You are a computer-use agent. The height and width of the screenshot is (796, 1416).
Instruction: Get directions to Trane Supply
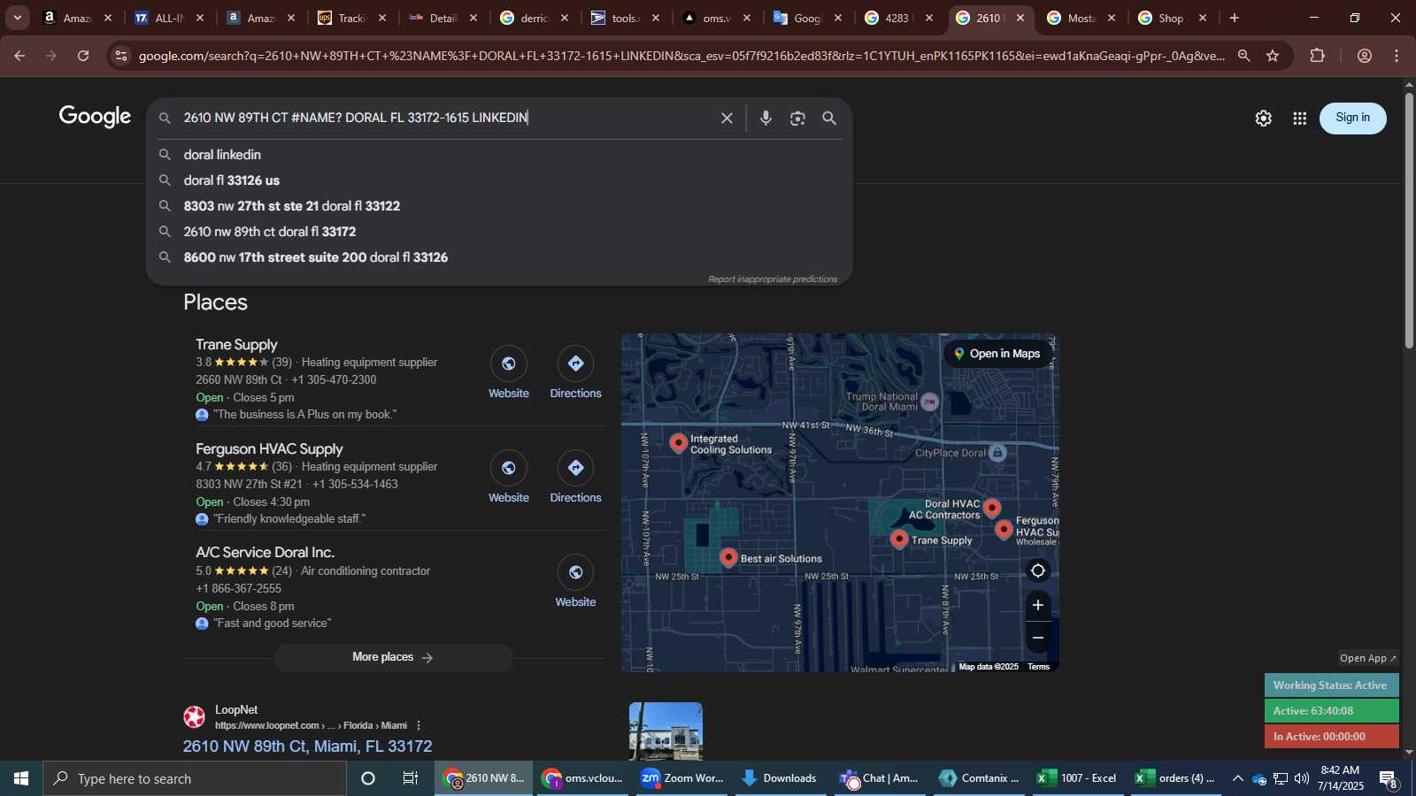point(575,364)
